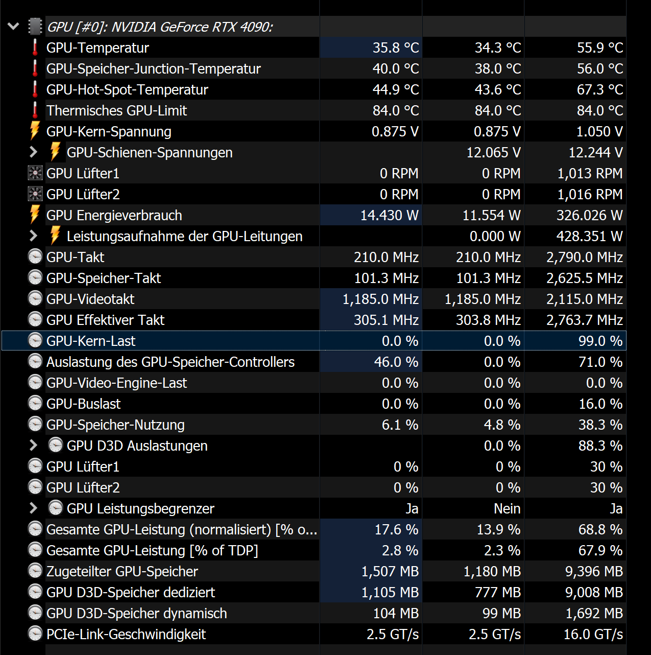Click the 'Nein' power limiter value
The image size is (651, 655).
click(x=507, y=508)
